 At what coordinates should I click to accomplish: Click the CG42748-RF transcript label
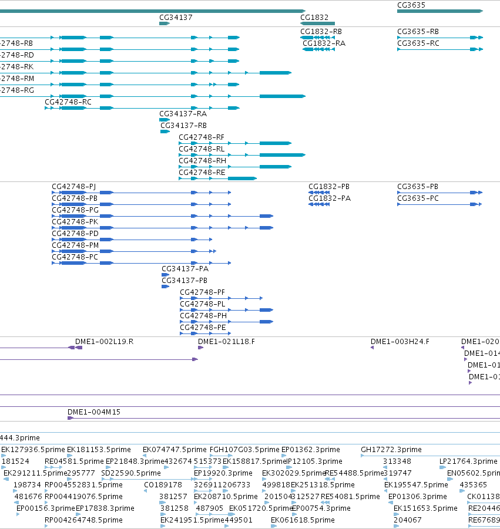tap(201, 137)
